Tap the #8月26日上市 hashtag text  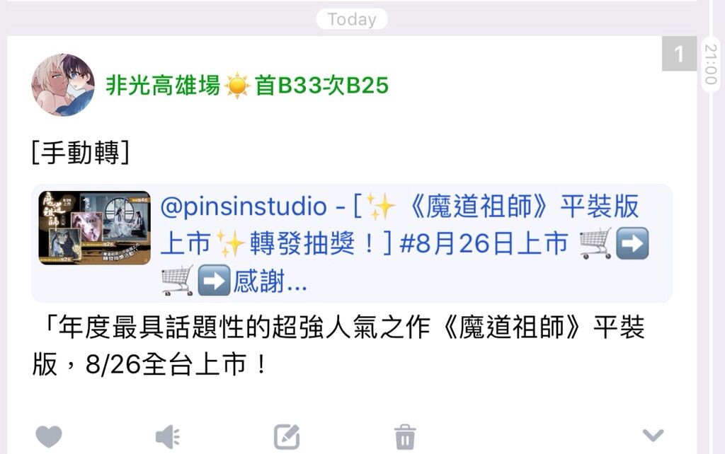[x=484, y=243]
